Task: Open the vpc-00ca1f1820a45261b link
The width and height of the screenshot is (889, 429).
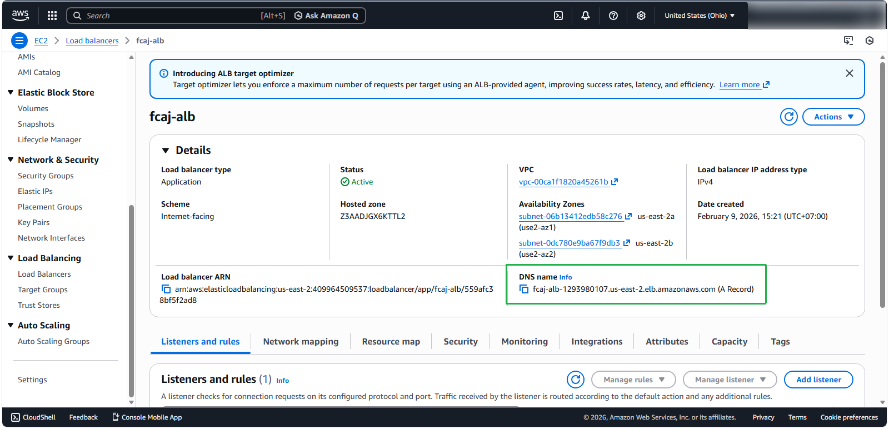Action: click(563, 182)
